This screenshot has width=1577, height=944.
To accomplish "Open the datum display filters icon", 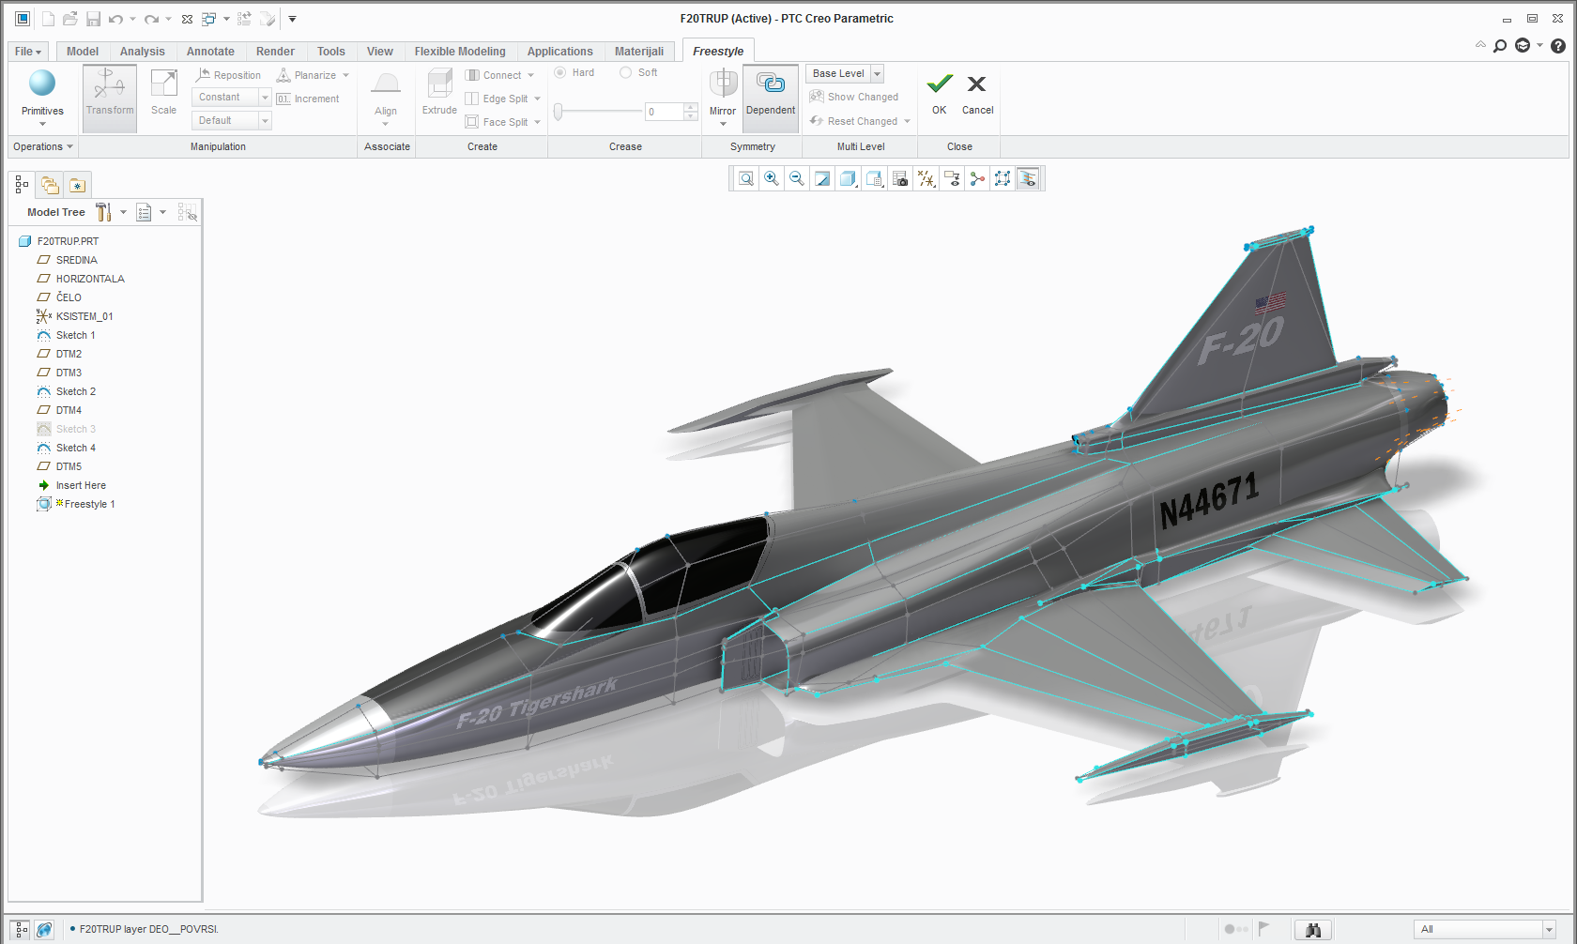I will (x=926, y=178).
